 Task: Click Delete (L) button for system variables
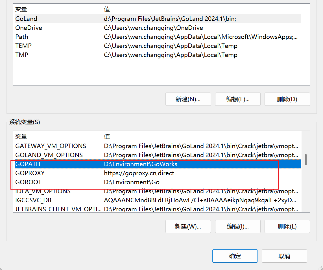[287, 226]
